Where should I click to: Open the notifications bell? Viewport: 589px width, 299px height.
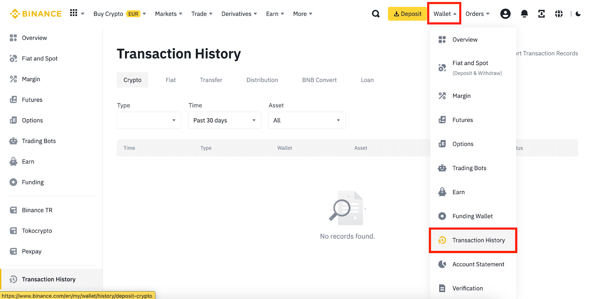[x=524, y=14]
